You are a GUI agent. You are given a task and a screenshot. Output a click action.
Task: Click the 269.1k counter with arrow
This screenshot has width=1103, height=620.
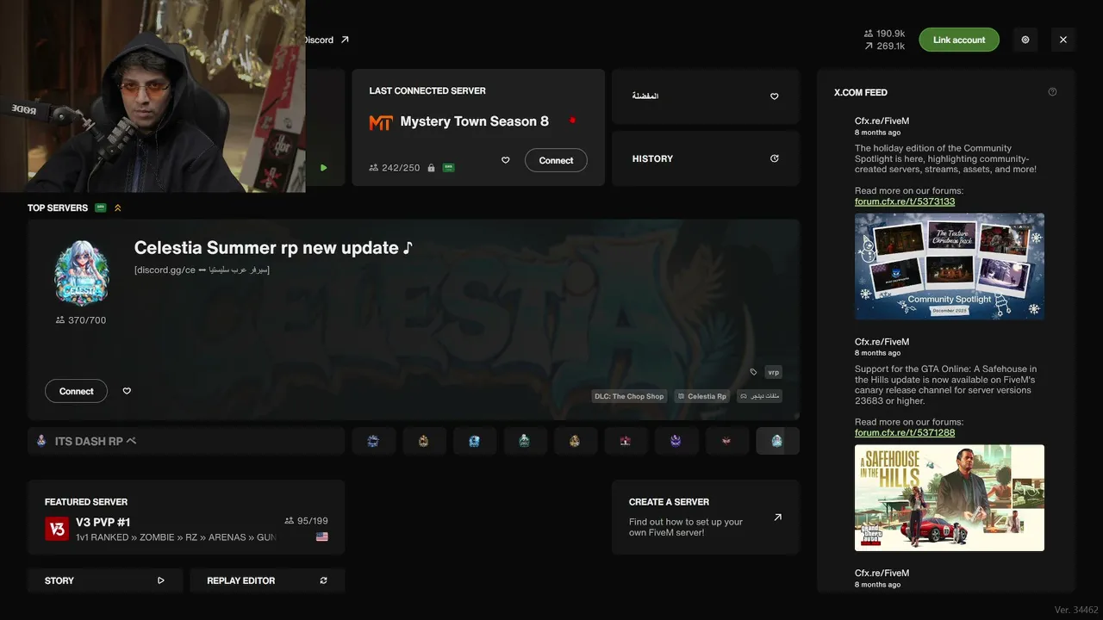coord(884,46)
